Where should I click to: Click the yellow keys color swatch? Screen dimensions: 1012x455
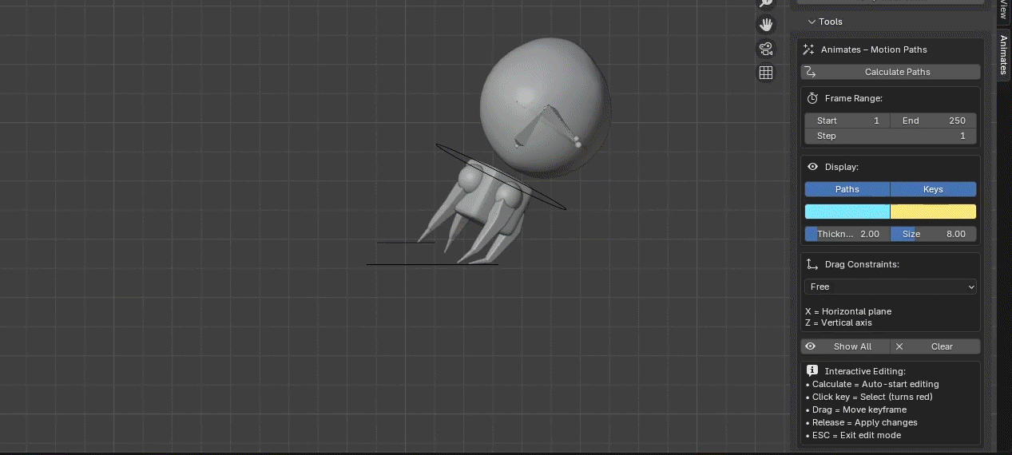click(933, 212)
